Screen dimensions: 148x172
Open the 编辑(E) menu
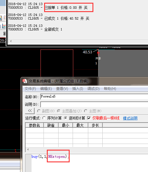[x=46, y=89]
